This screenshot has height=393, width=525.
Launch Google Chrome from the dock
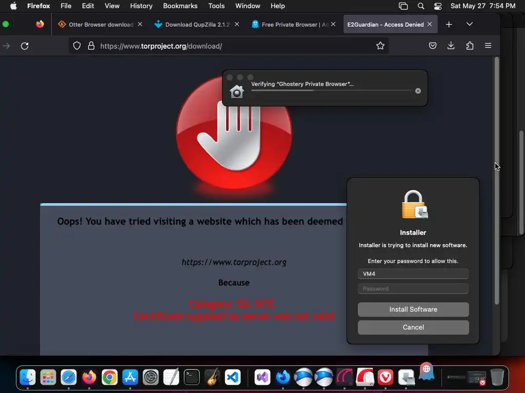(110, 377)
